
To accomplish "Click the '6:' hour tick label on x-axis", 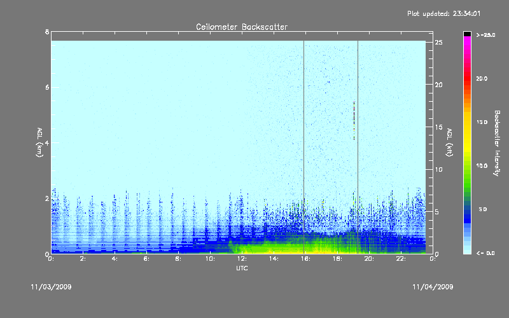I will tap(146, 259).
